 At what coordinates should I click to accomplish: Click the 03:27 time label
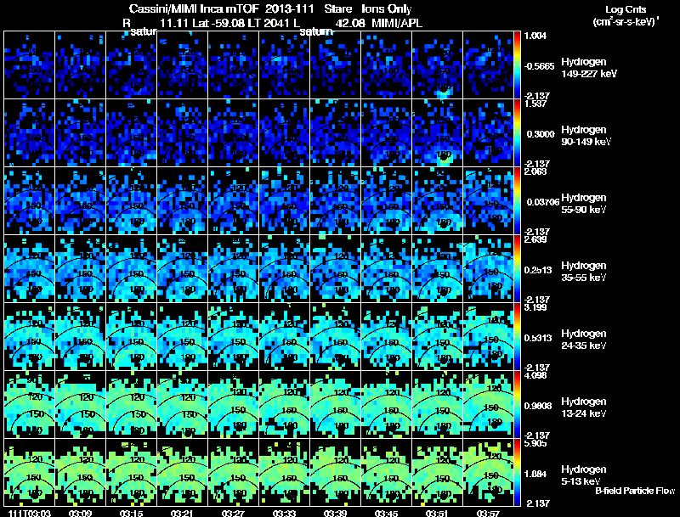[x=233, y=514]
